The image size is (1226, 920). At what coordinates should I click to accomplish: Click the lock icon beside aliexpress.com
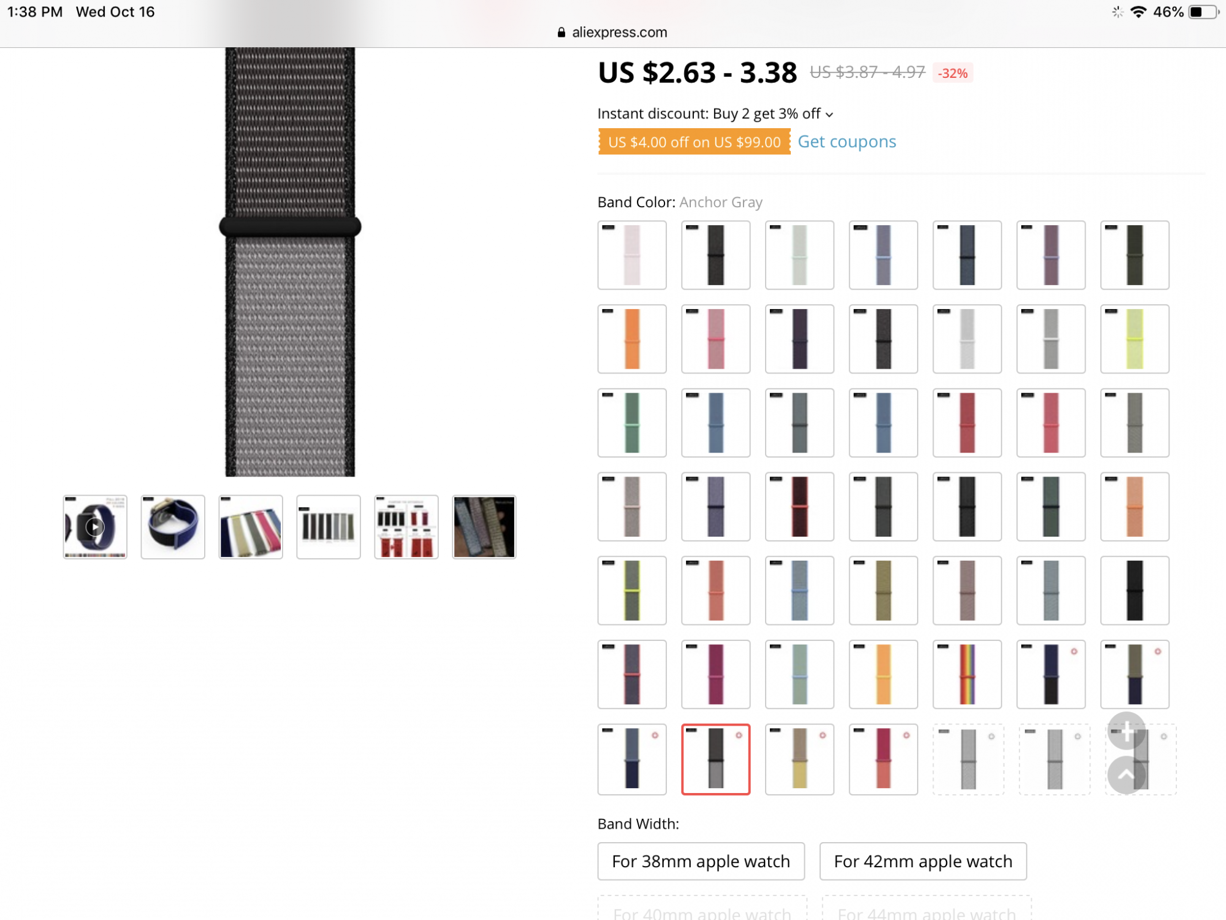click(561, 33)
